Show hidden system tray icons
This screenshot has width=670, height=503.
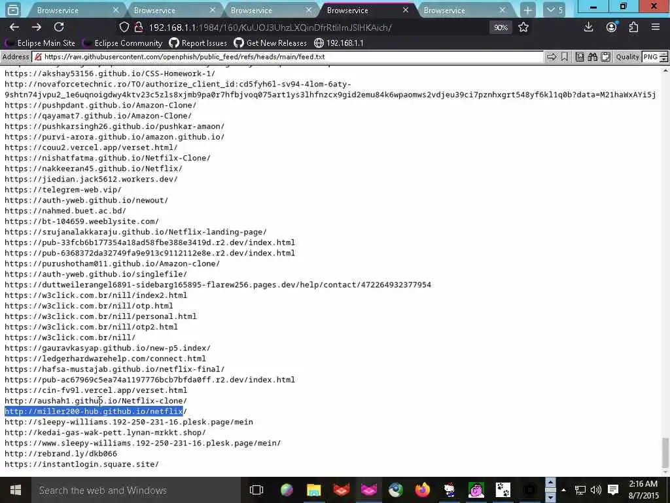[x=563, y=490]
